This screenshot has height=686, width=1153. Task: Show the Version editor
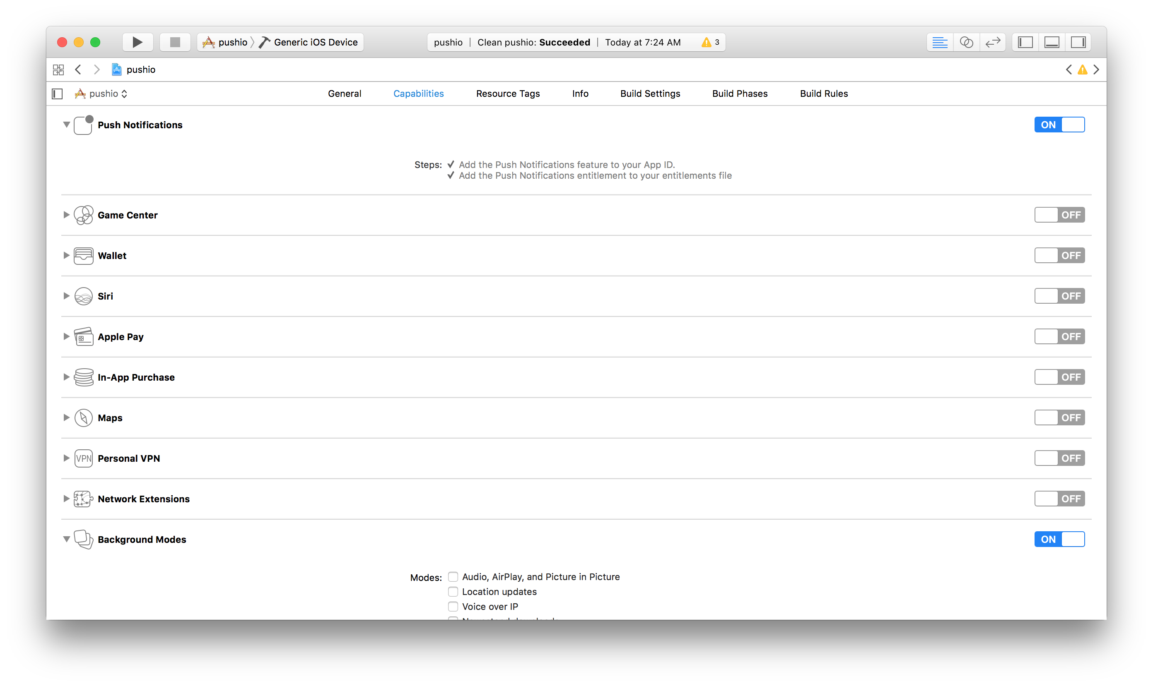tap(993, 42)
